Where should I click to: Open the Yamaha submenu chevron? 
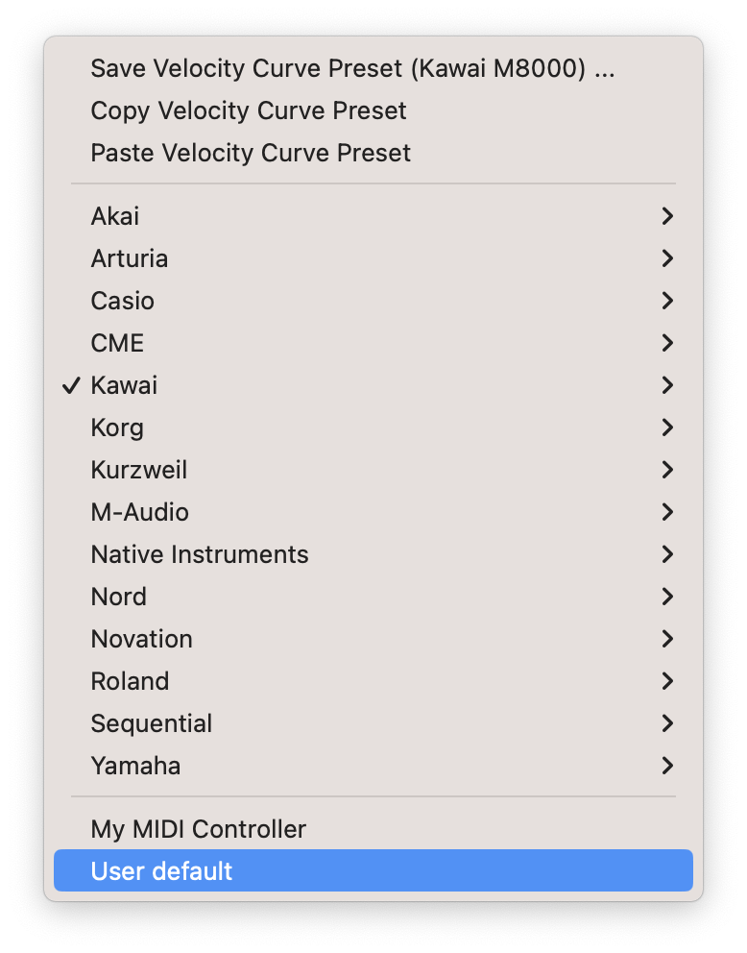[667, 765]
